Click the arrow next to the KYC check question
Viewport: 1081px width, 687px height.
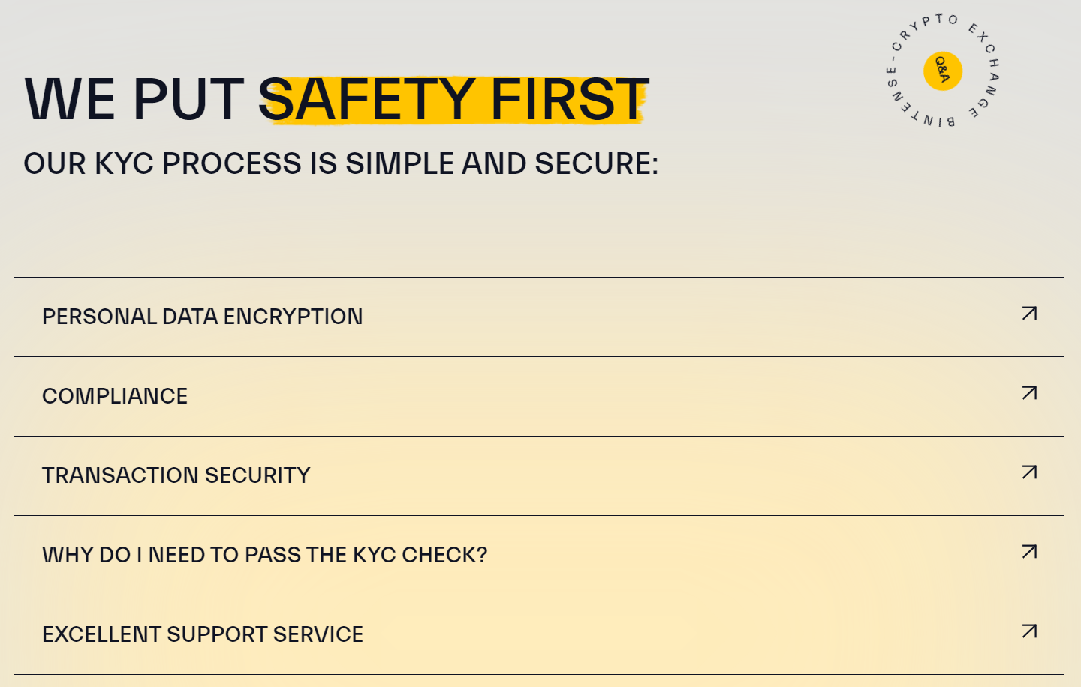[x=1029, y=552]
